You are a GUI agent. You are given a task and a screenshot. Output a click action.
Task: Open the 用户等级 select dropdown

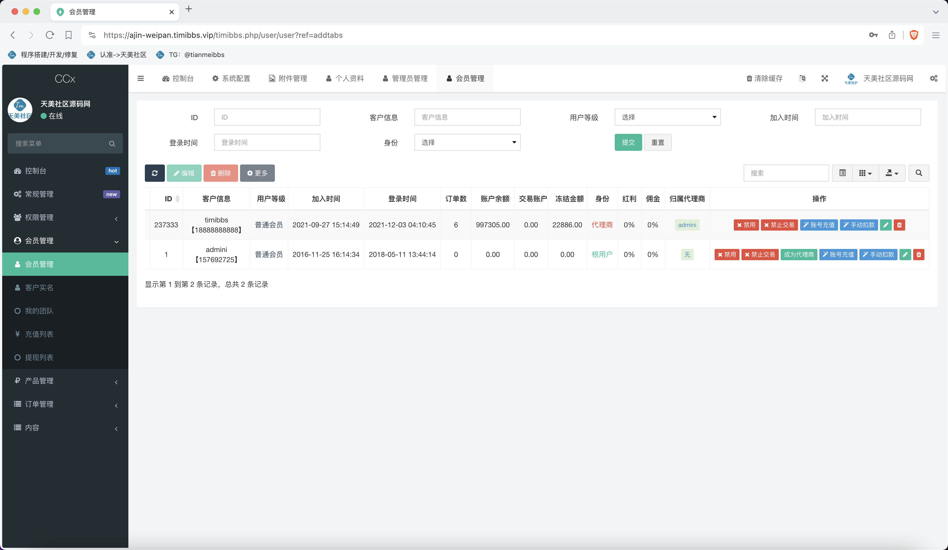(667, 117)
